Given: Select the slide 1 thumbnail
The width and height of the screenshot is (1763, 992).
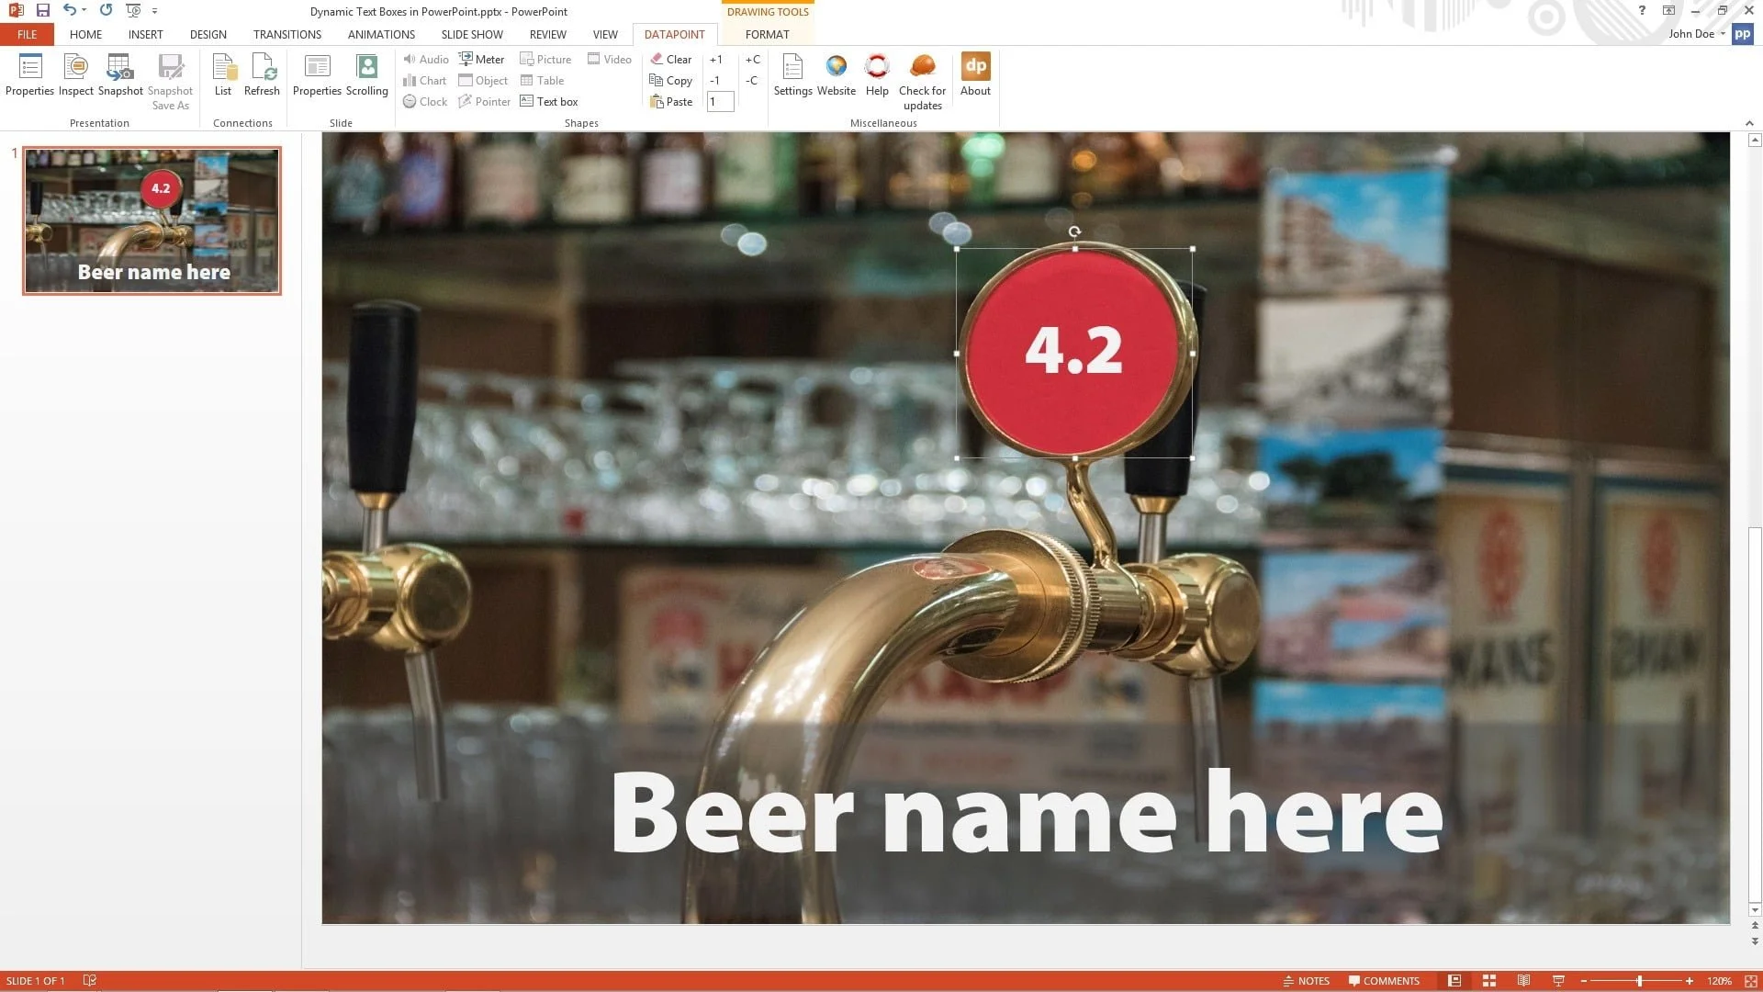Looking at the screenshot, I should tap(152, 220).
